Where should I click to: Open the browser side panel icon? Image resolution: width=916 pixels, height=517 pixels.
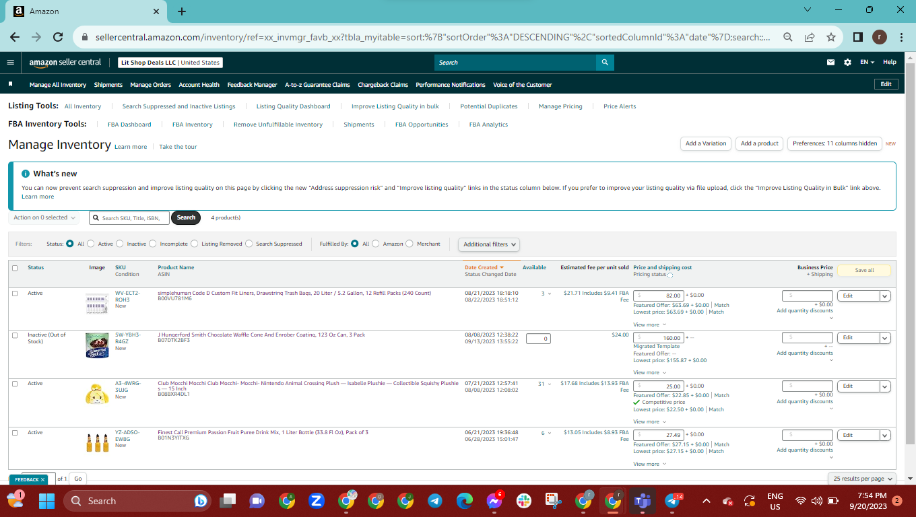point(858,37)
